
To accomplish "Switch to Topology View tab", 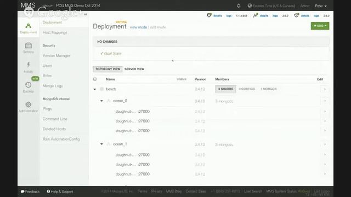I will [x=107, y=69].
